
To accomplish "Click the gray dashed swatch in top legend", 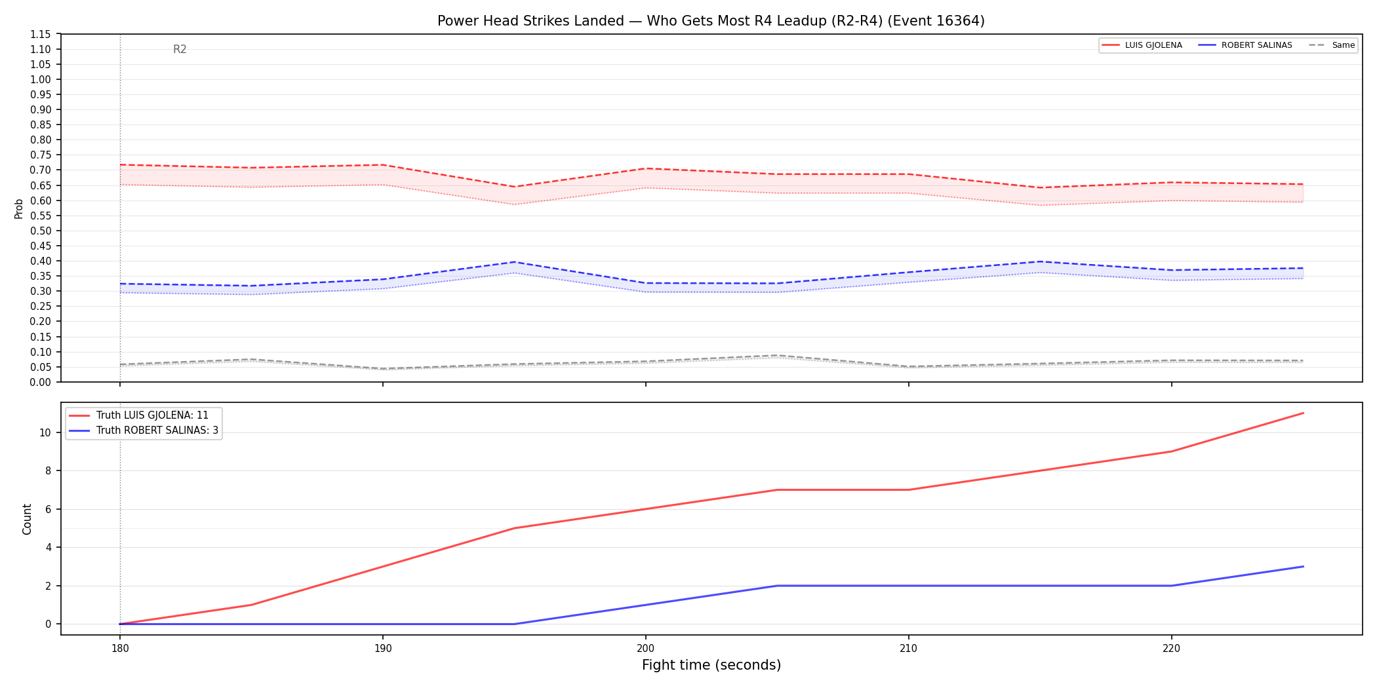I will (x=1317, y=45).
